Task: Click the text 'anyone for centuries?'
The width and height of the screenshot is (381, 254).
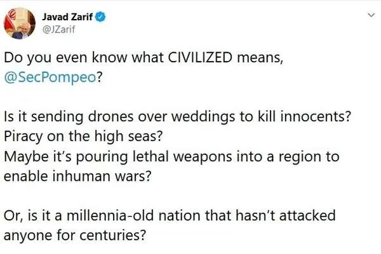Action: pos(75,236)
